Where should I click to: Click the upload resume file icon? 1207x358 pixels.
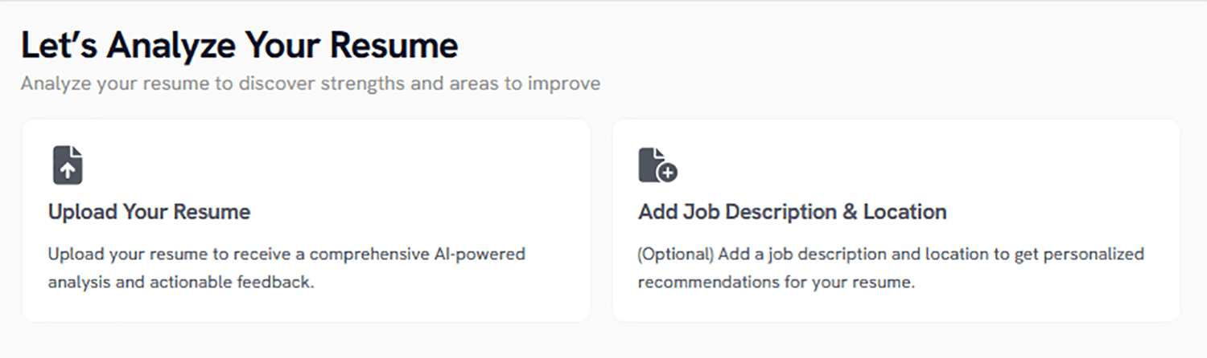[68, 165]
